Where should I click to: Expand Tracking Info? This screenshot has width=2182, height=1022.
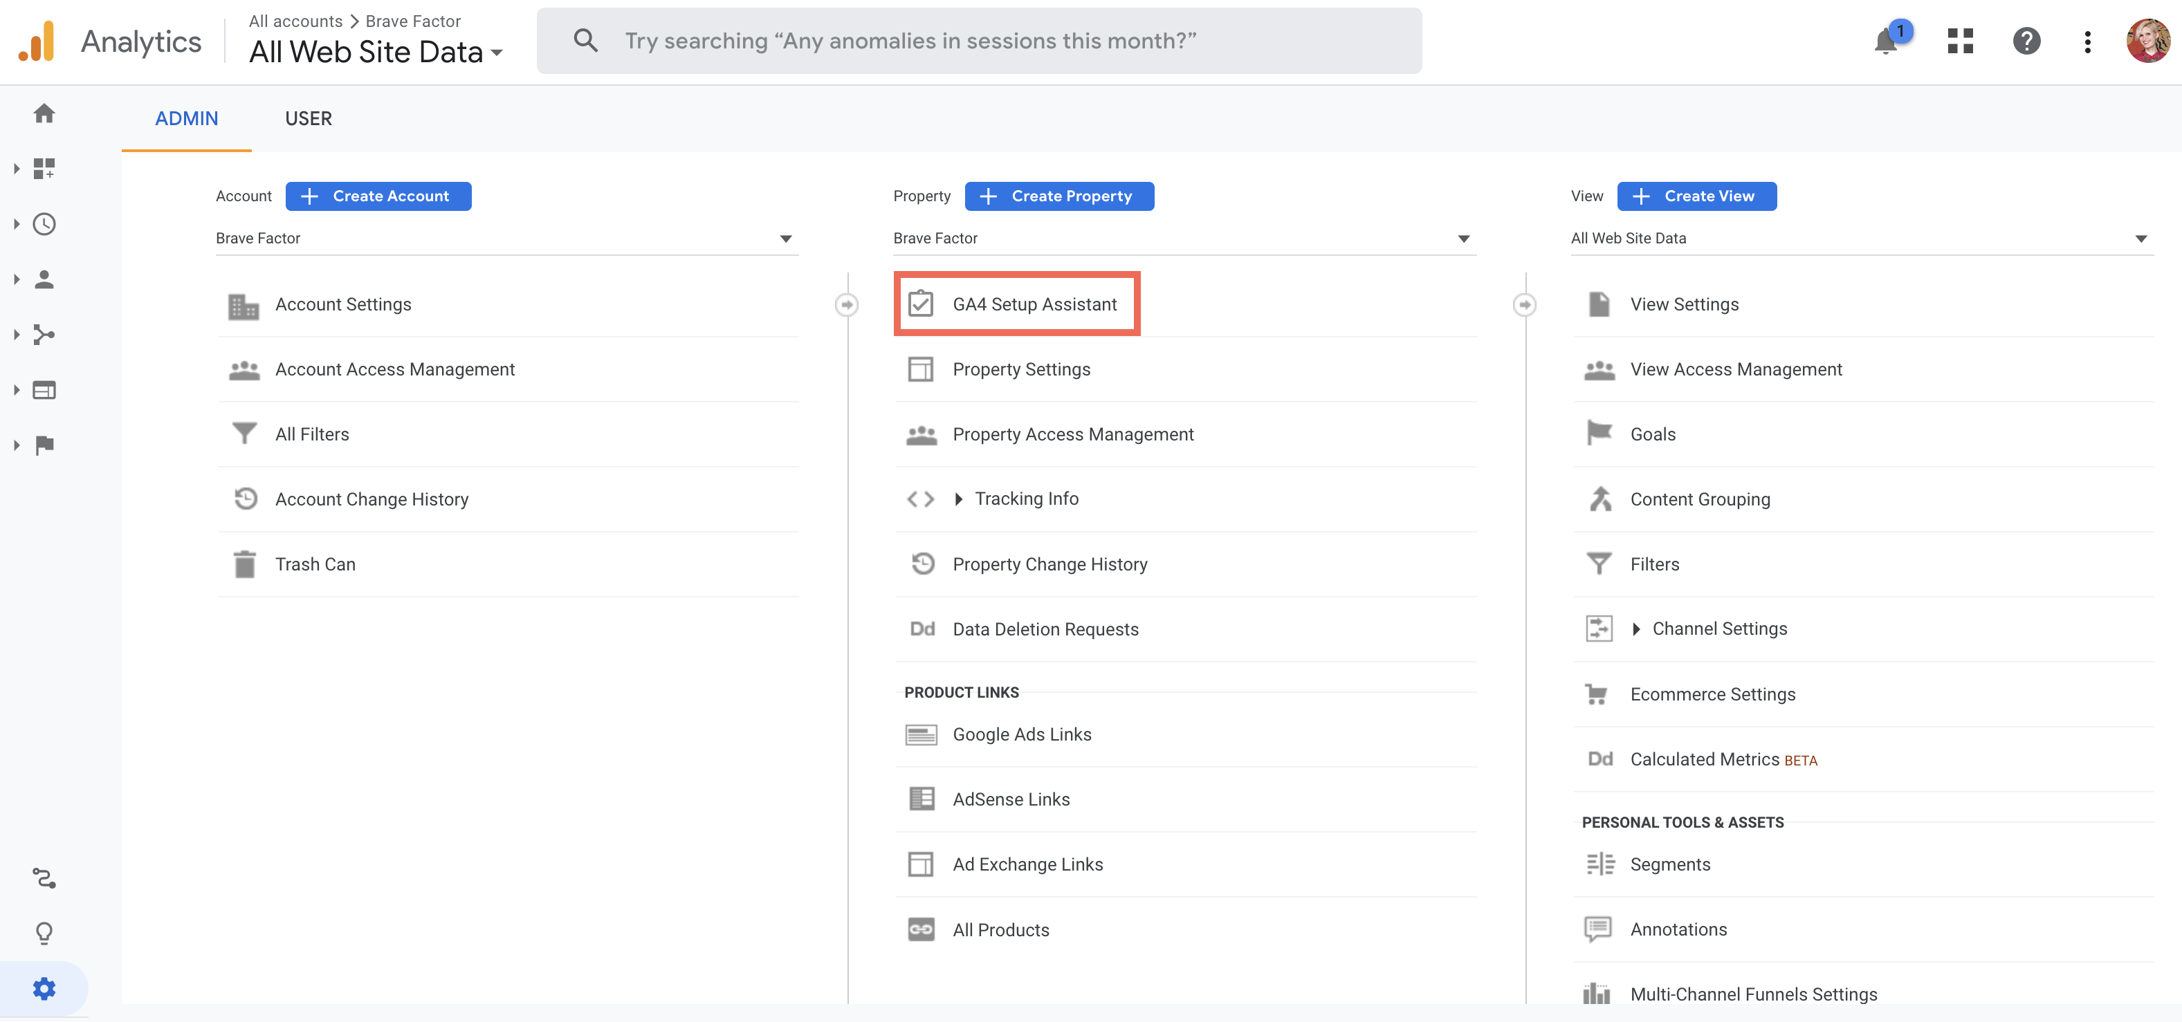958,499
